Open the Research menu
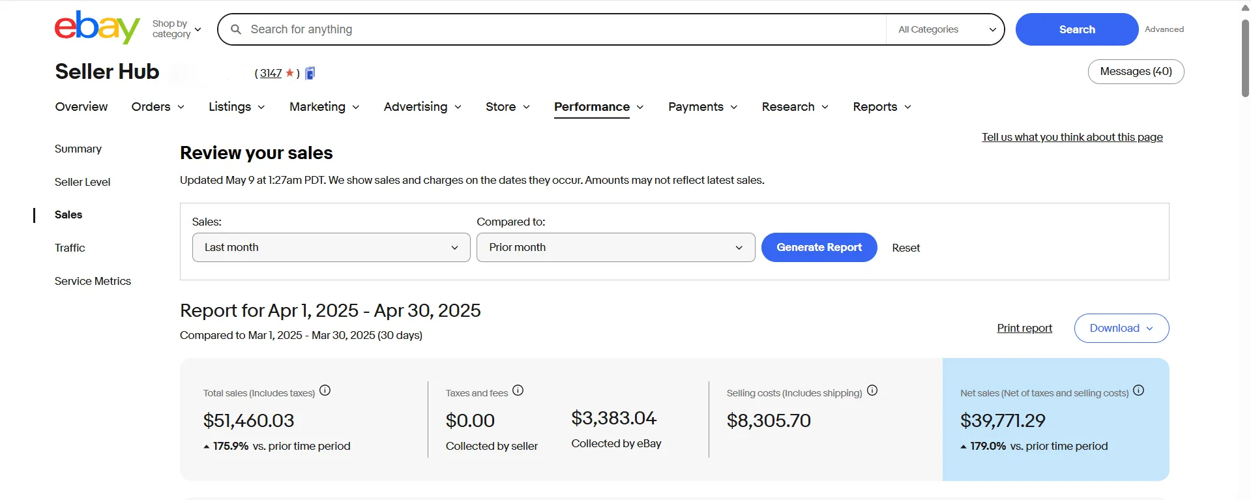Screen dimensions: 1251x500 pyautogui.click(x=788, y=107)
